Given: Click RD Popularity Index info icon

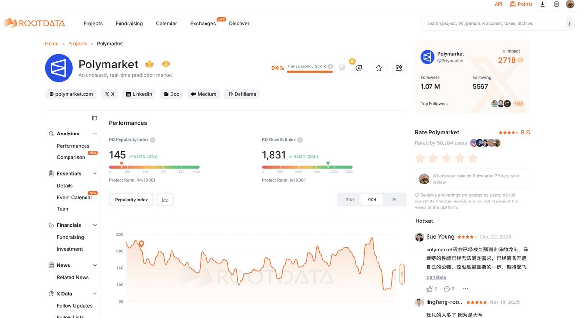Looking at the screenshot, I should click(x=153, y=140).
